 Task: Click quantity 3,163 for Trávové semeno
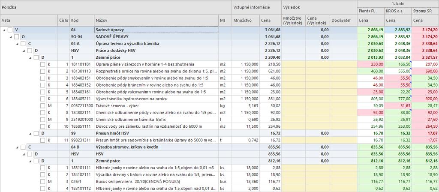[x=245, y=105]
